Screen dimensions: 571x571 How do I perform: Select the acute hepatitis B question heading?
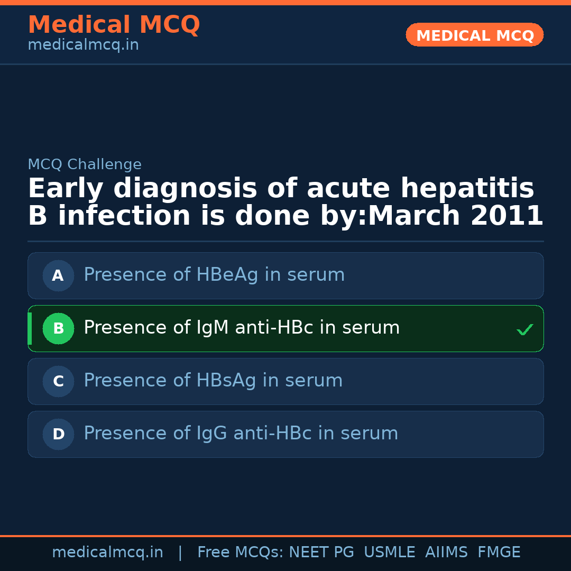(x=285, y=202)
